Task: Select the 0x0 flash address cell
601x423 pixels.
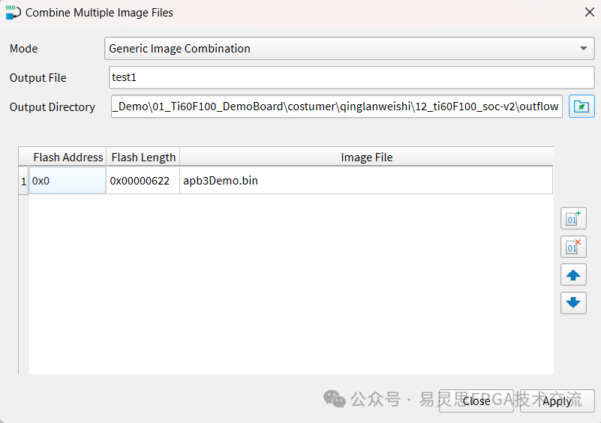Action: pyautogui.click(x=68, y=181)
